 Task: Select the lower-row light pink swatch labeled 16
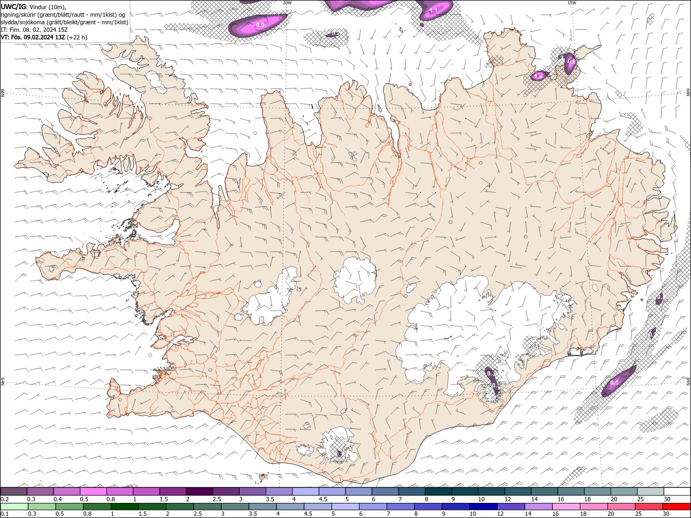[565, 507]
